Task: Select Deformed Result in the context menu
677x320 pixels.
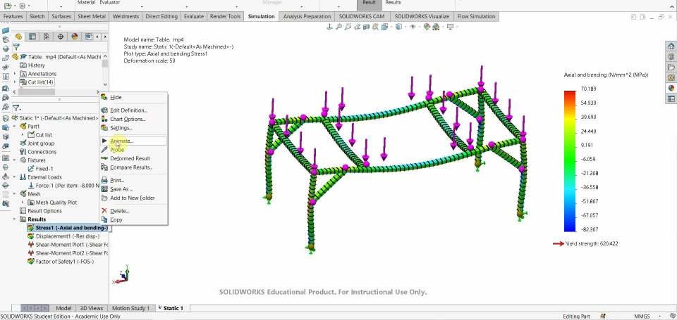Action: [x=133, y=158]
